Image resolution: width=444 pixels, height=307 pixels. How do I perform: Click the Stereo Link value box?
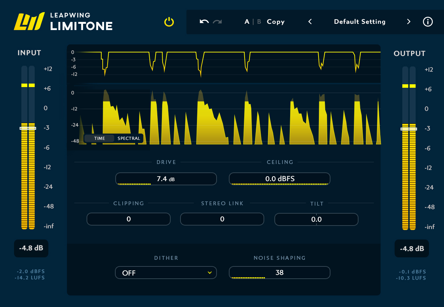(222, 219)
